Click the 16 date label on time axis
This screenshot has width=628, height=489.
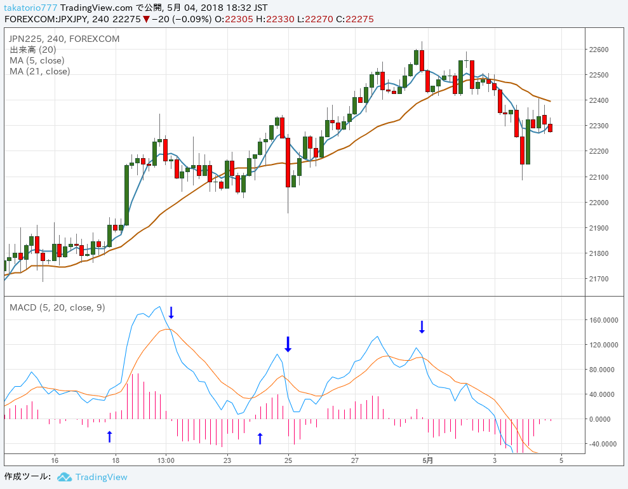click(55, 460)
